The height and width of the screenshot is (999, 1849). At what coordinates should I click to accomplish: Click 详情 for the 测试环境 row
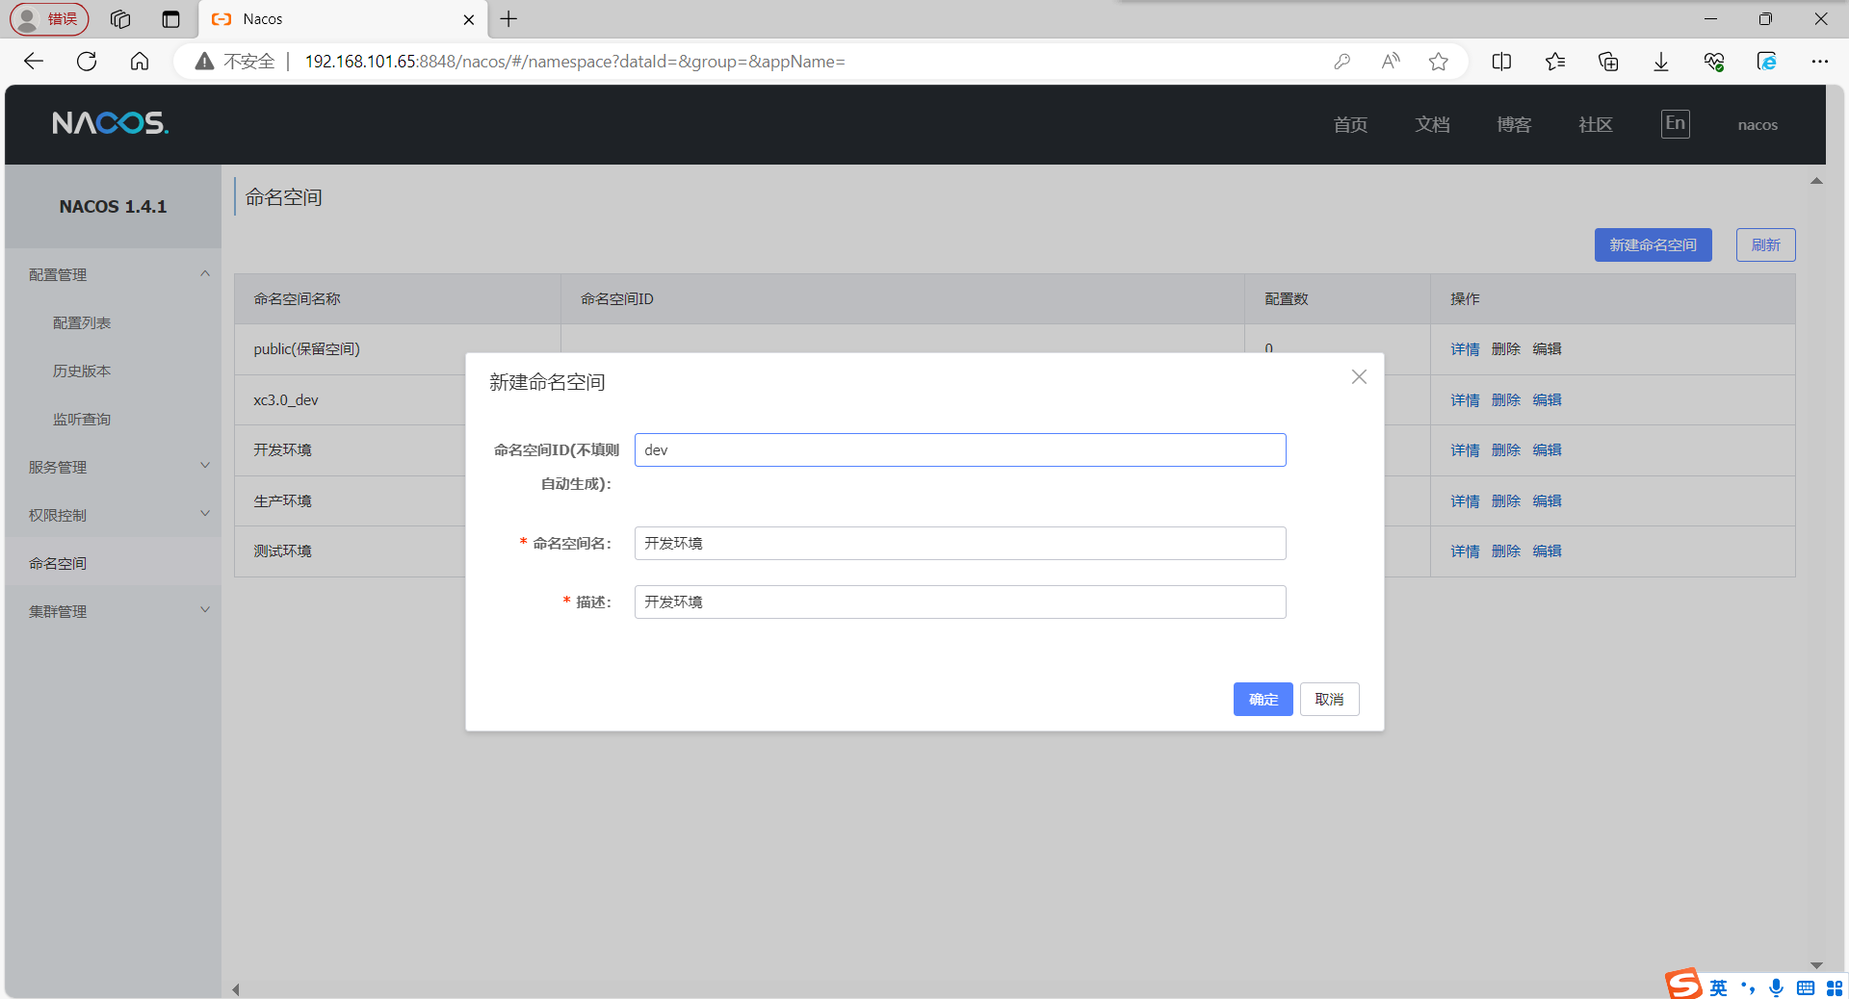point(1465,551)
